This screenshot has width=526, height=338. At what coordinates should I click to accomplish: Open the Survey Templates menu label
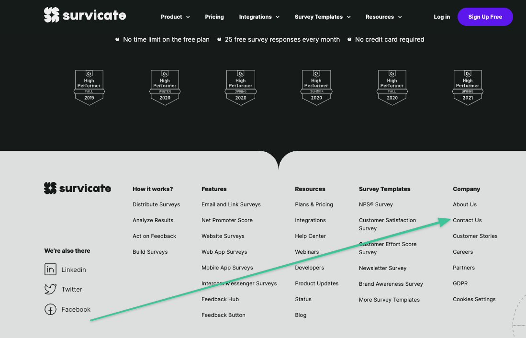pyautogui.click(x=319, y=17)
